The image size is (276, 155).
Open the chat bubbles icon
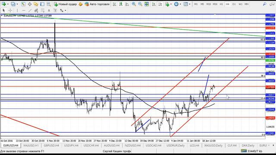(272, 4)
